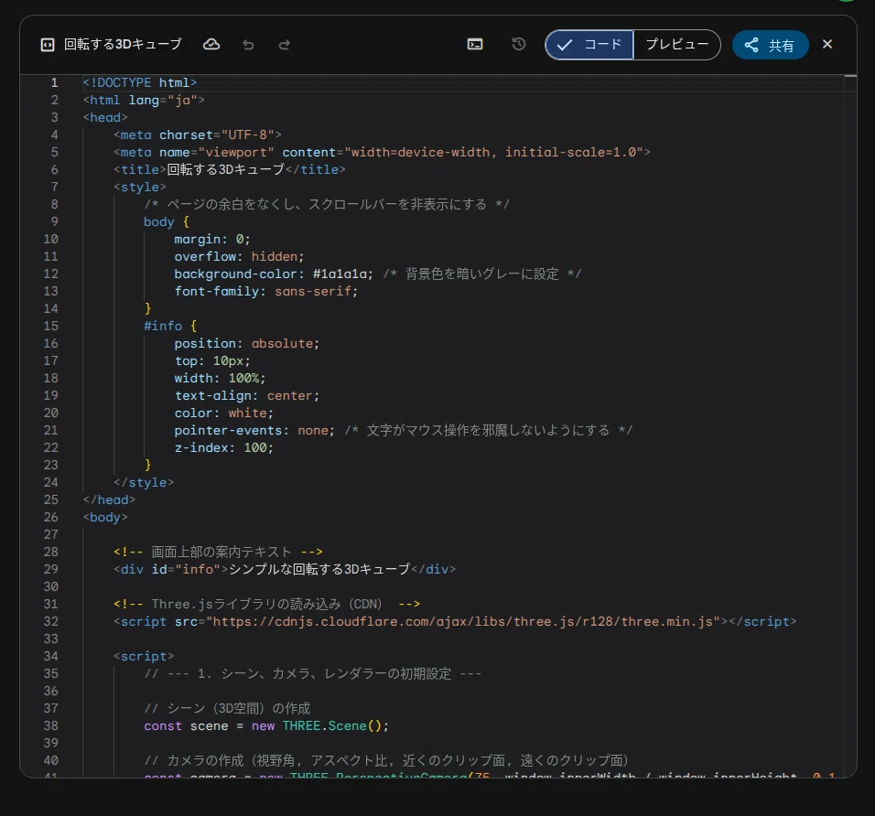Open the console panel icon
875x816 pixels.
(x=475, y=45)
